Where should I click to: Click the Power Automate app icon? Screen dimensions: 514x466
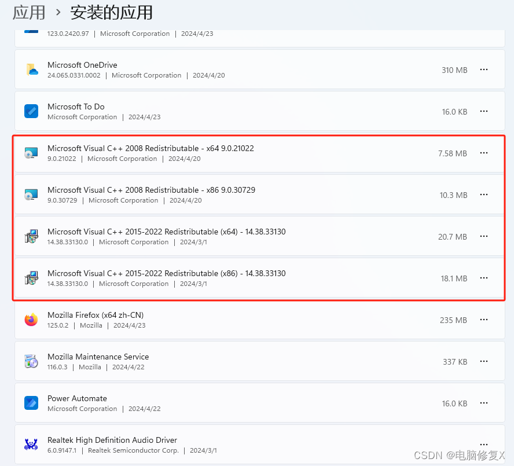click(31, 403)
